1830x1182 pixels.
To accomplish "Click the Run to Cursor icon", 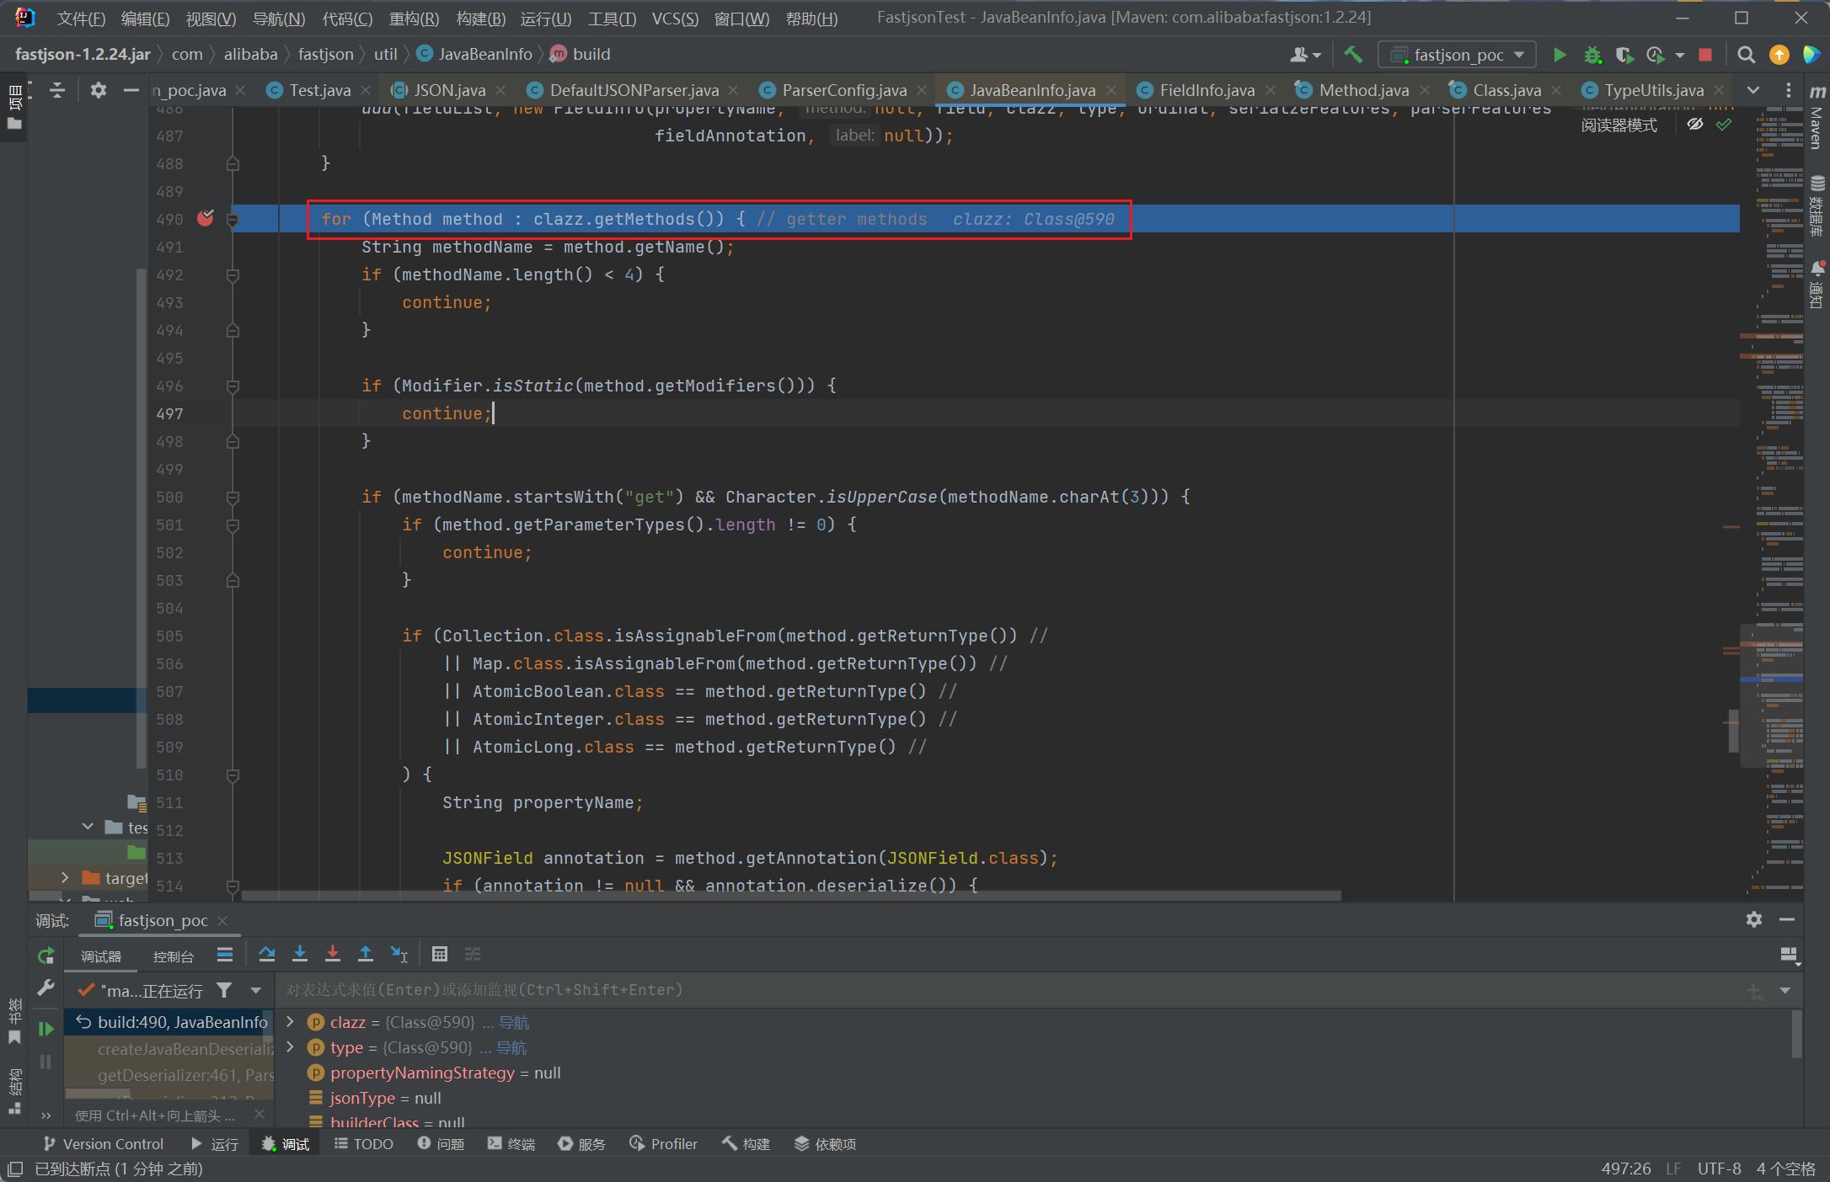I will [399, 954].
